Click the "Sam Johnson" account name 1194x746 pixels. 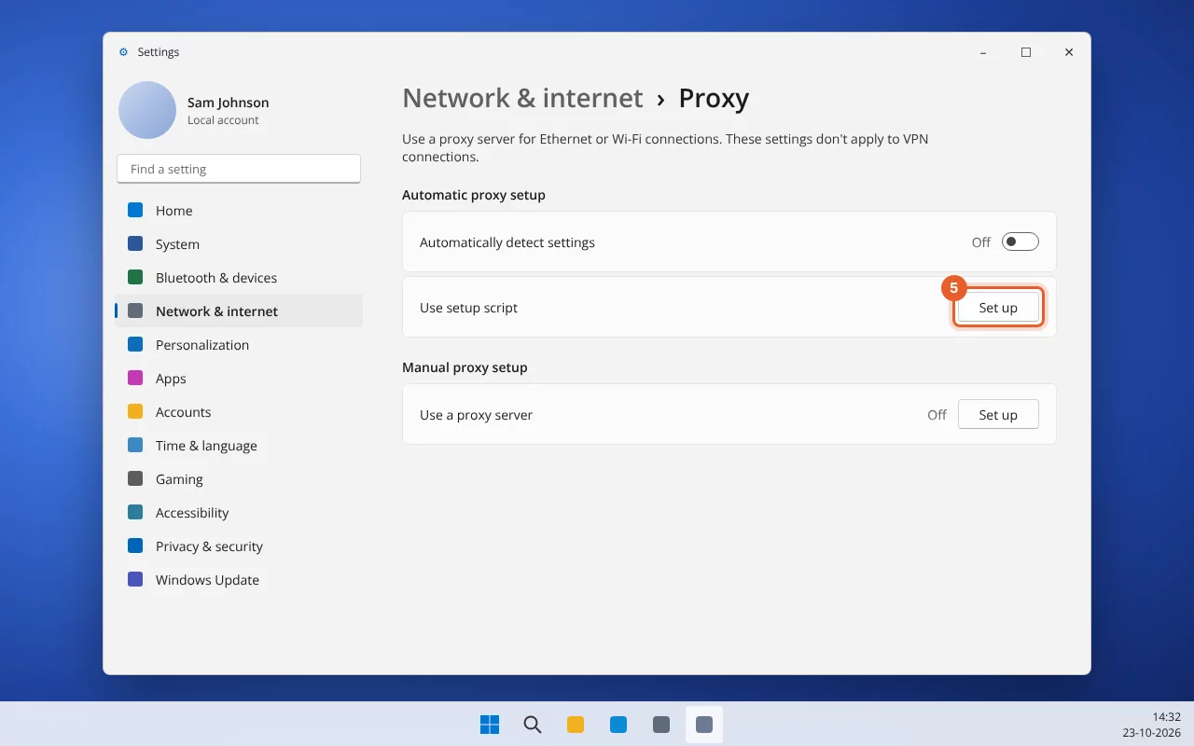pos(228,103)
